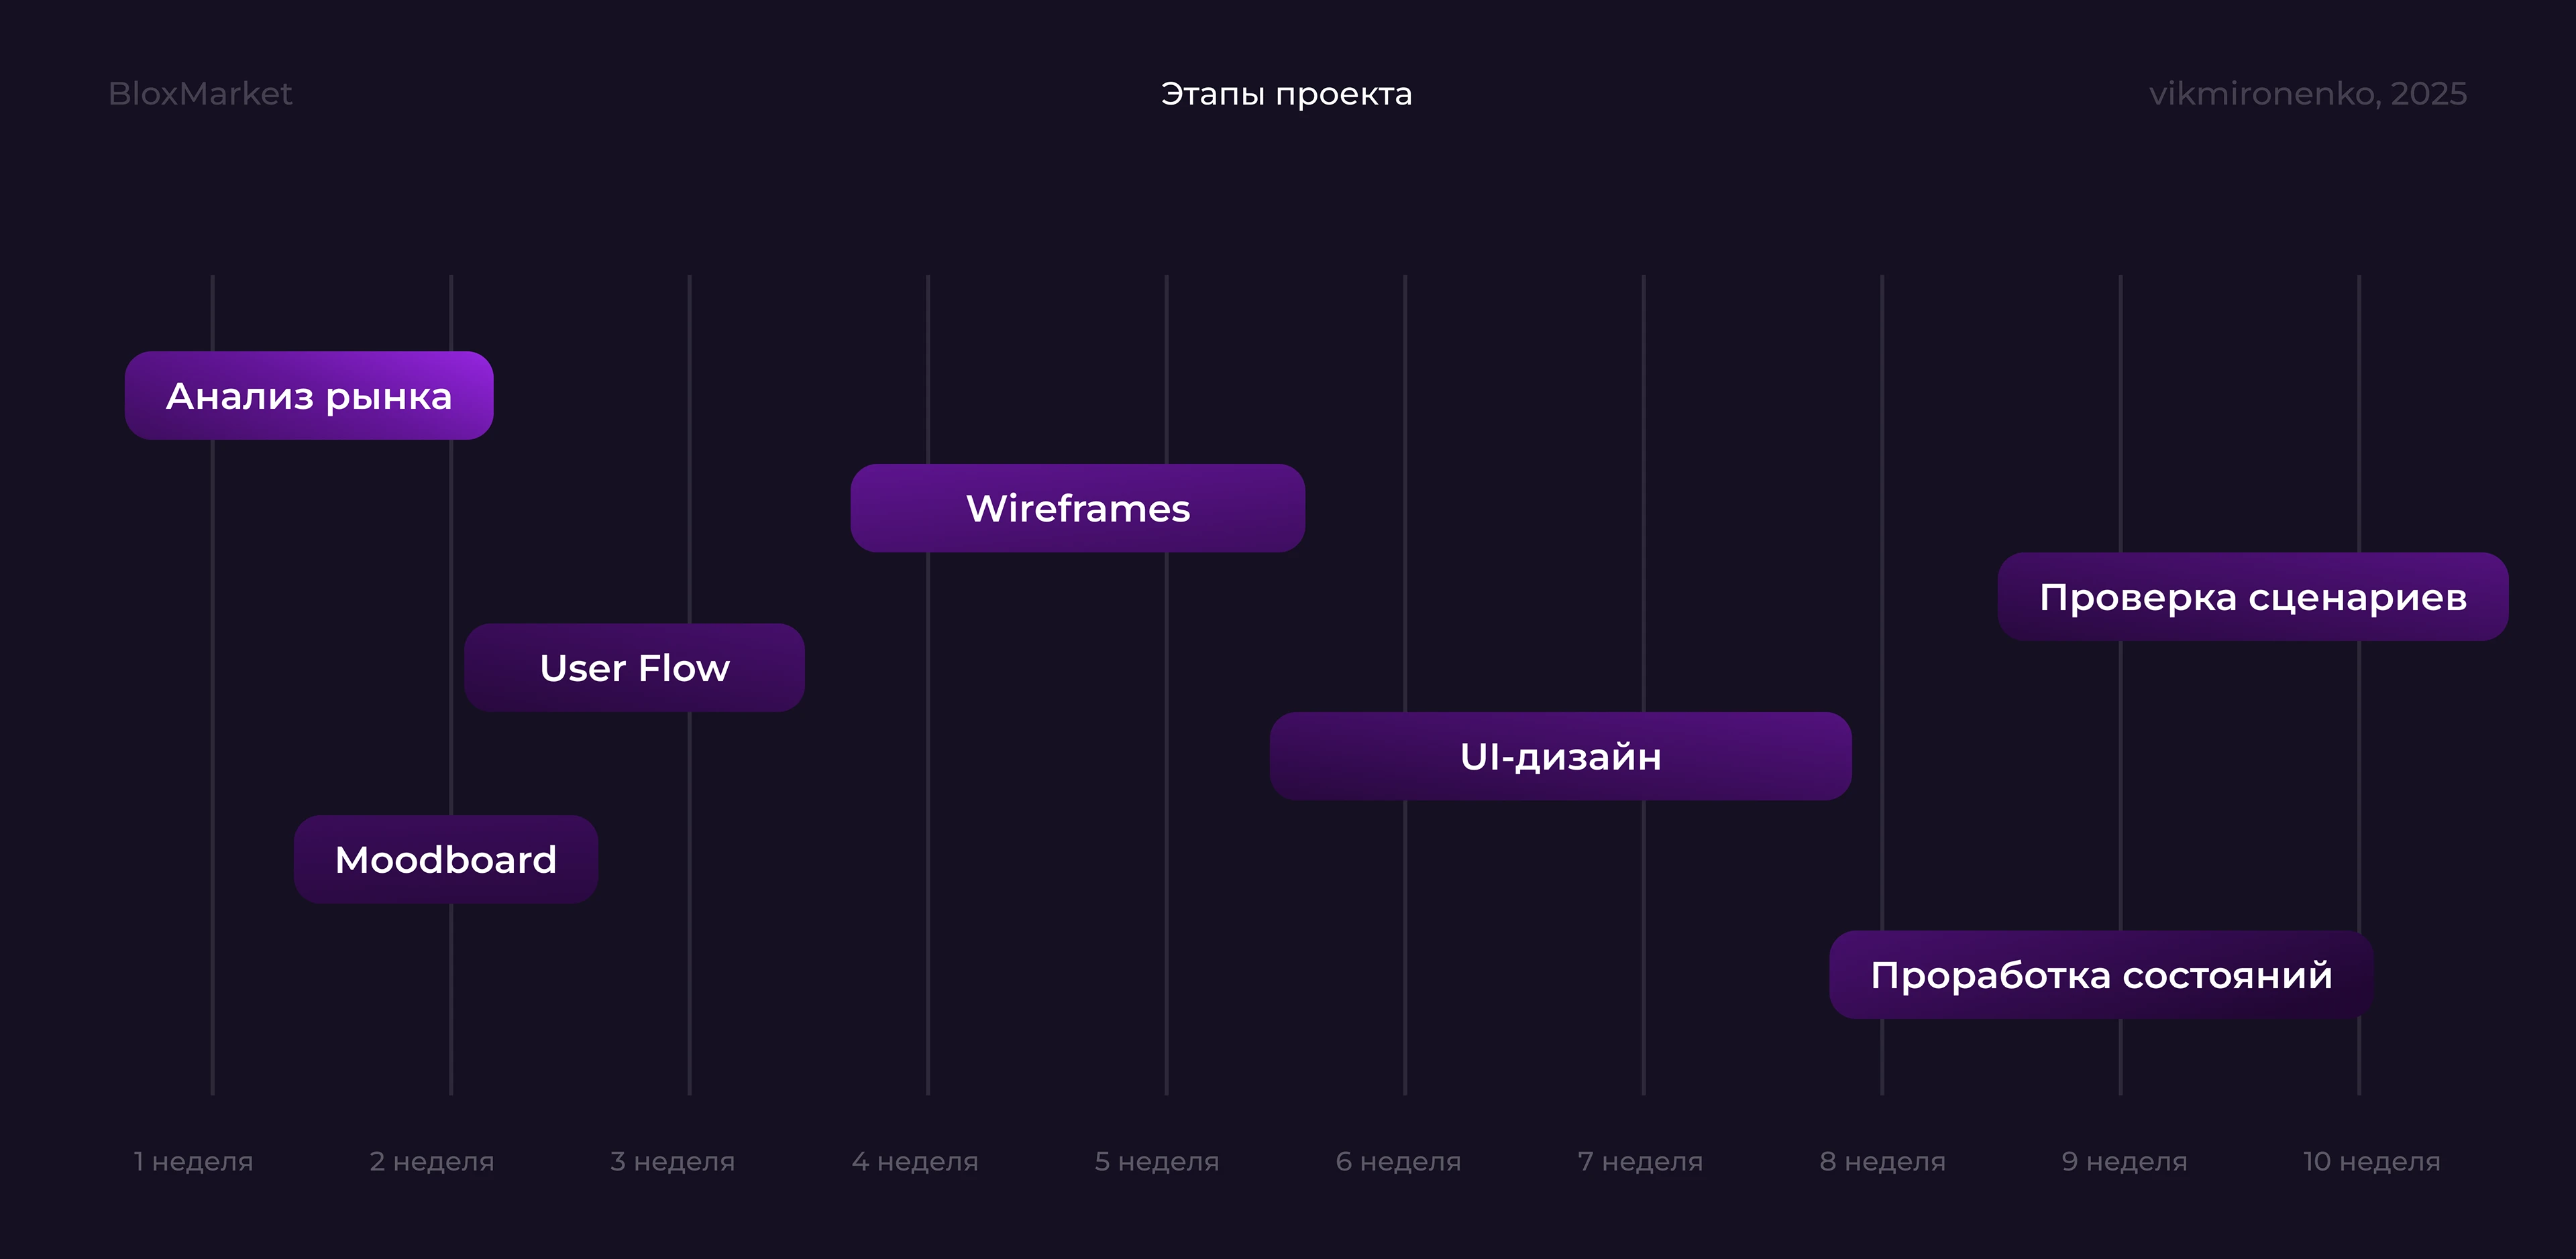Screen dimensions: 2576x1259
Task: Select the Wireframes task bar
Action: pos(1078,507)
